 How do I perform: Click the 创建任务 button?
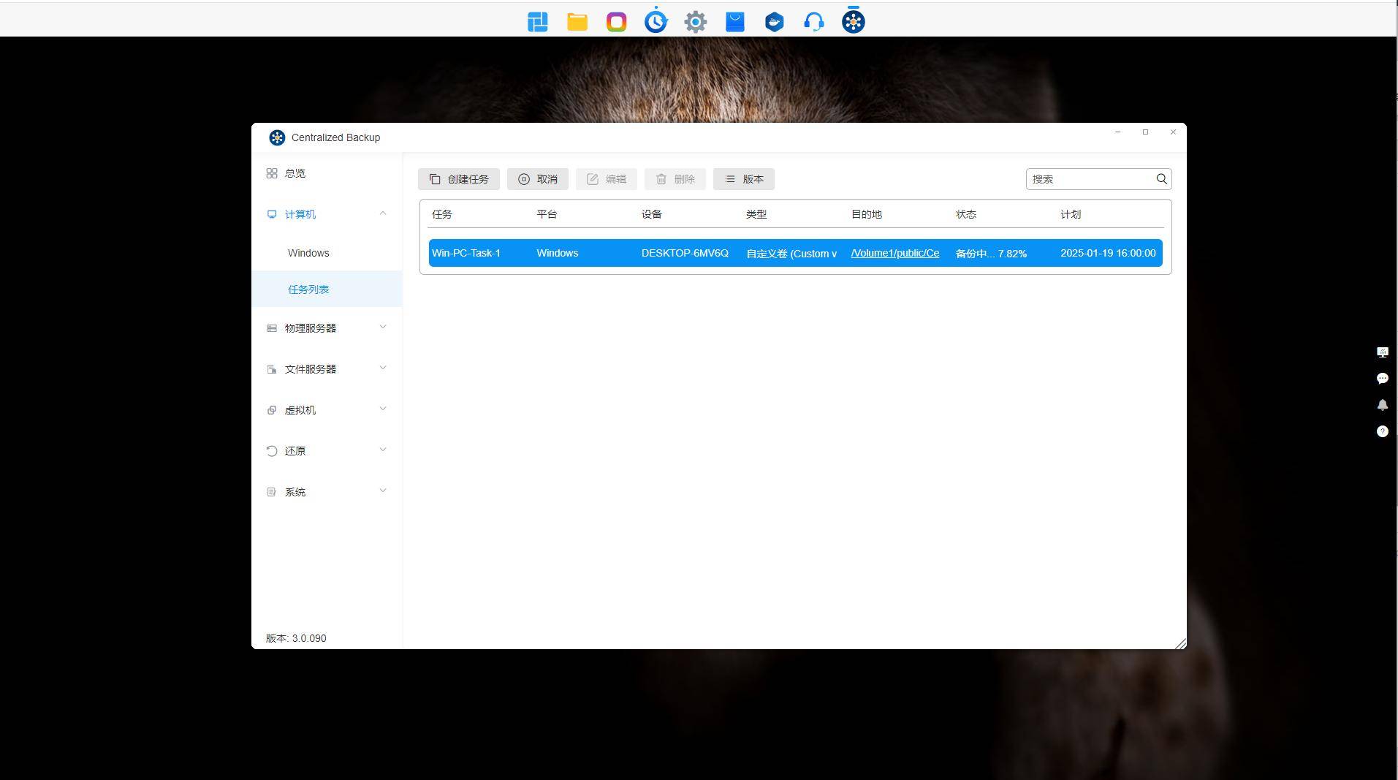click(459, 179)
